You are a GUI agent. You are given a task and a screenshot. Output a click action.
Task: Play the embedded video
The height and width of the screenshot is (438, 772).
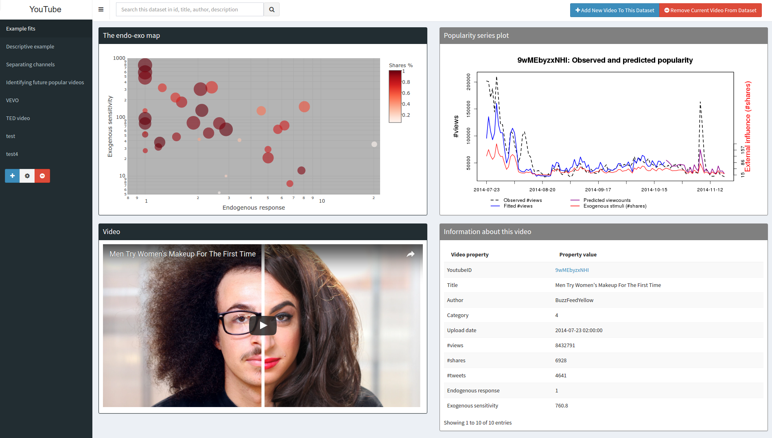(263, 325)
